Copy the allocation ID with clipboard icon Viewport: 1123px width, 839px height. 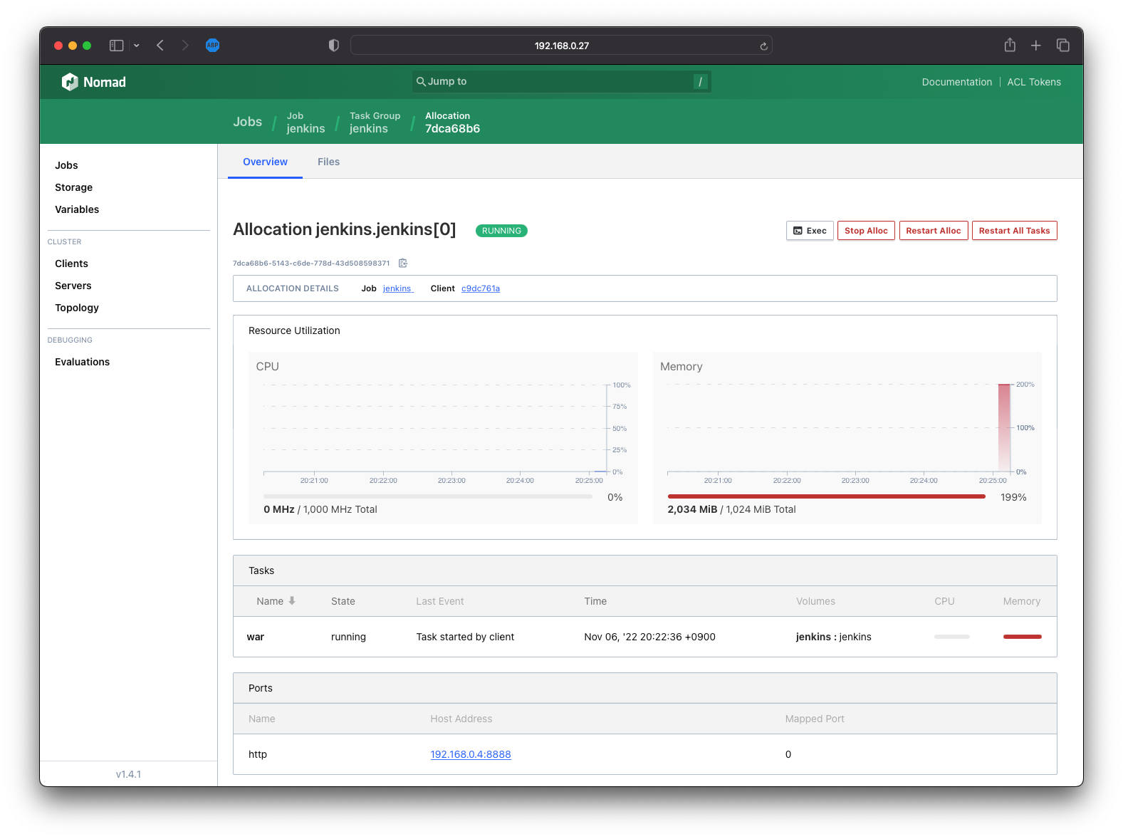[403, 263]
